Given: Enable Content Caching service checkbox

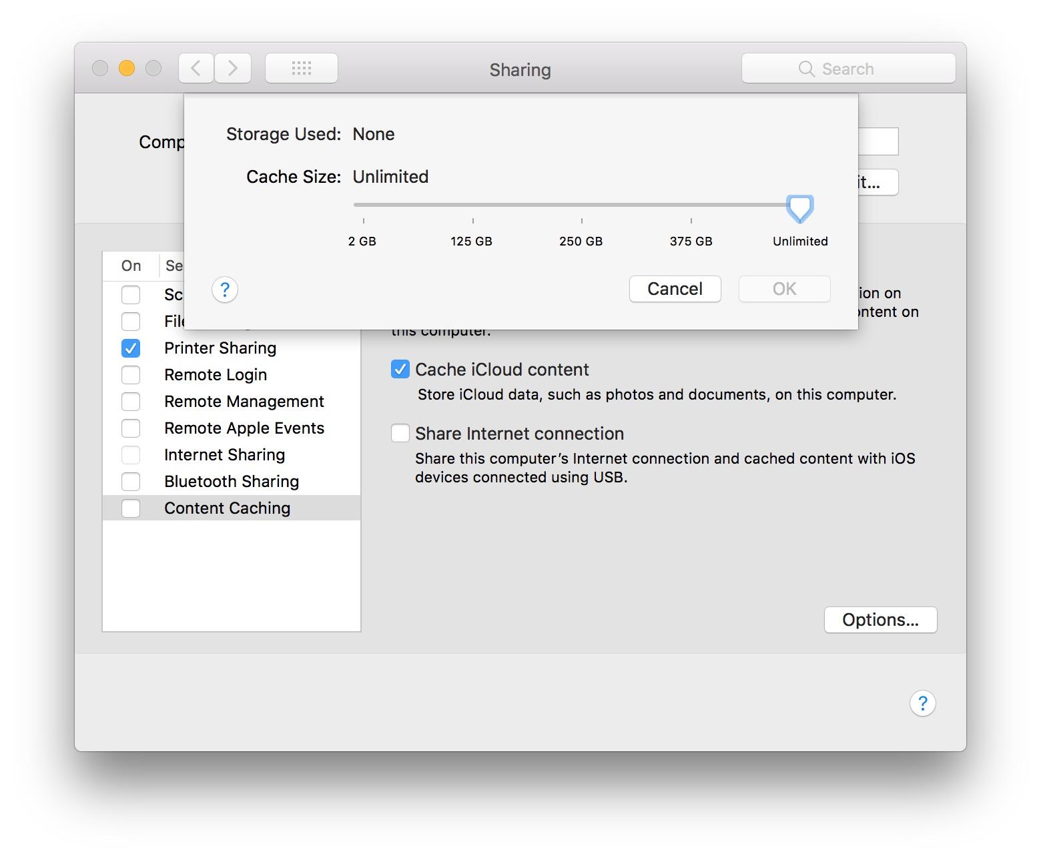Looking at the screenshot, I should click(131, 508).
